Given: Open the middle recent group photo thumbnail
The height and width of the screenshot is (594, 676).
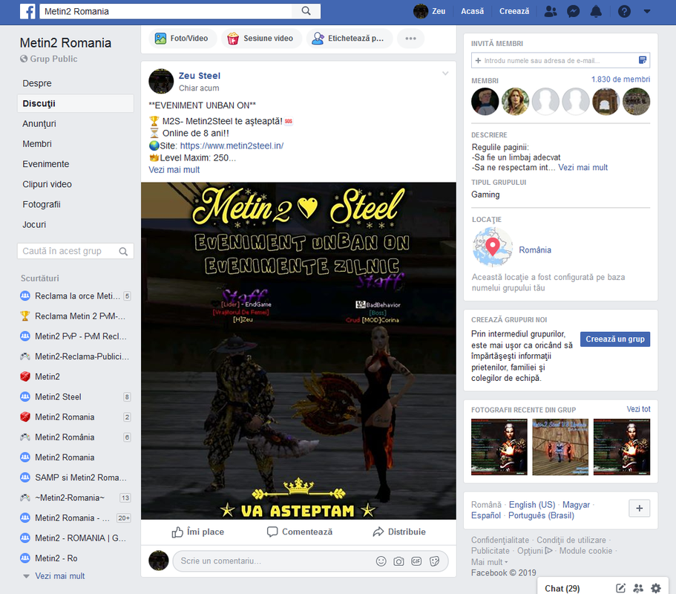Looking at the screenshot, I should [x=560, y=447].
